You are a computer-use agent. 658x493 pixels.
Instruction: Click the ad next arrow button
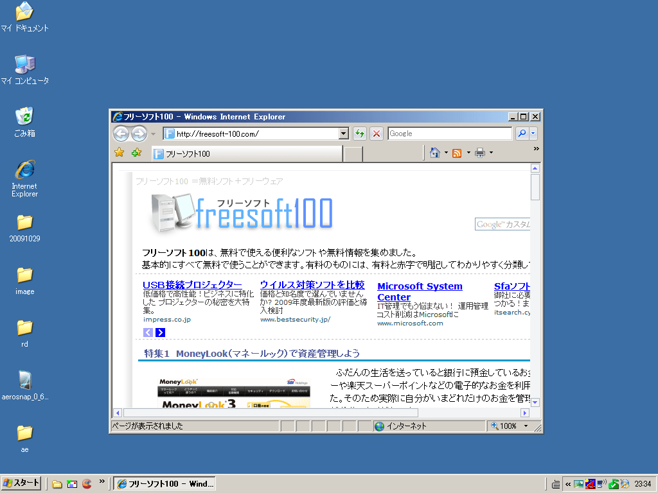click(160, 333)
